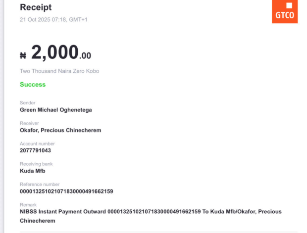Select the NIBSS Instant Payment remark text
This screenshot has height=233, width=307.
pyautogui.click(x=150, y=212)
